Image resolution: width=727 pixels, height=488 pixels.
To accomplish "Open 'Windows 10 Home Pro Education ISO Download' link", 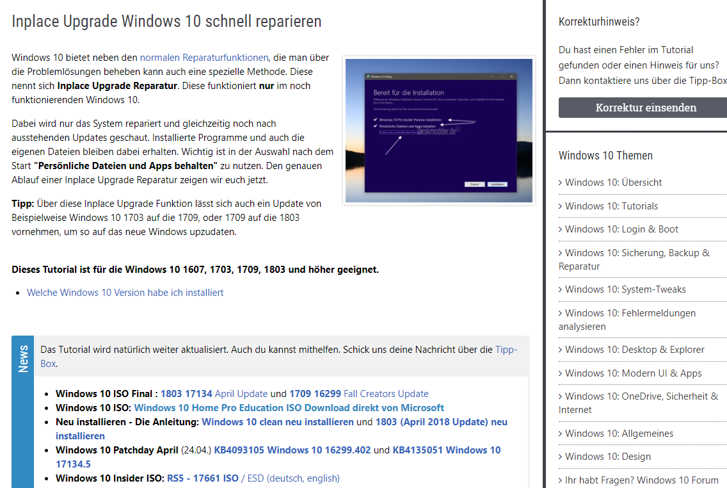I will tap(289, 408).
